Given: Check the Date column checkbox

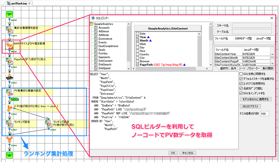Looking at the screenshot, I should [x=137, y=33].
